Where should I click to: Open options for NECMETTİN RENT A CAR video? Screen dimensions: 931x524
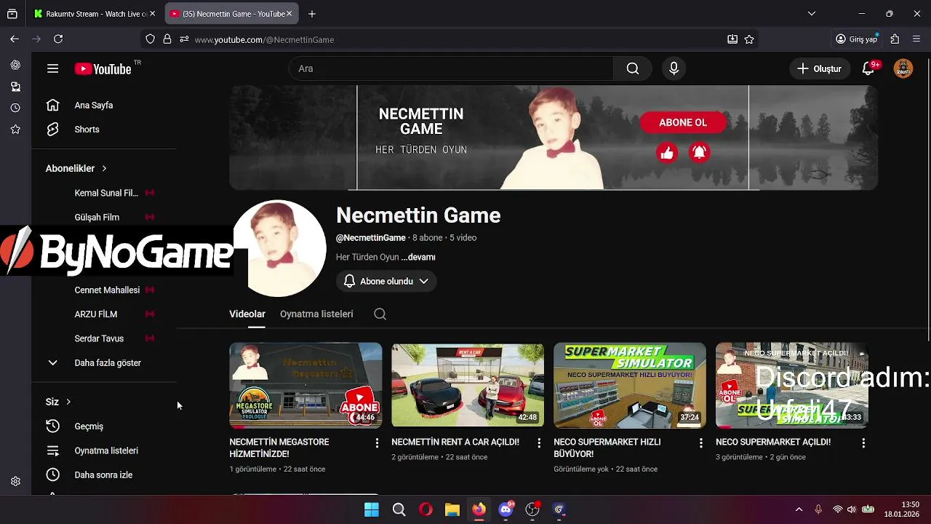point(539,442)
